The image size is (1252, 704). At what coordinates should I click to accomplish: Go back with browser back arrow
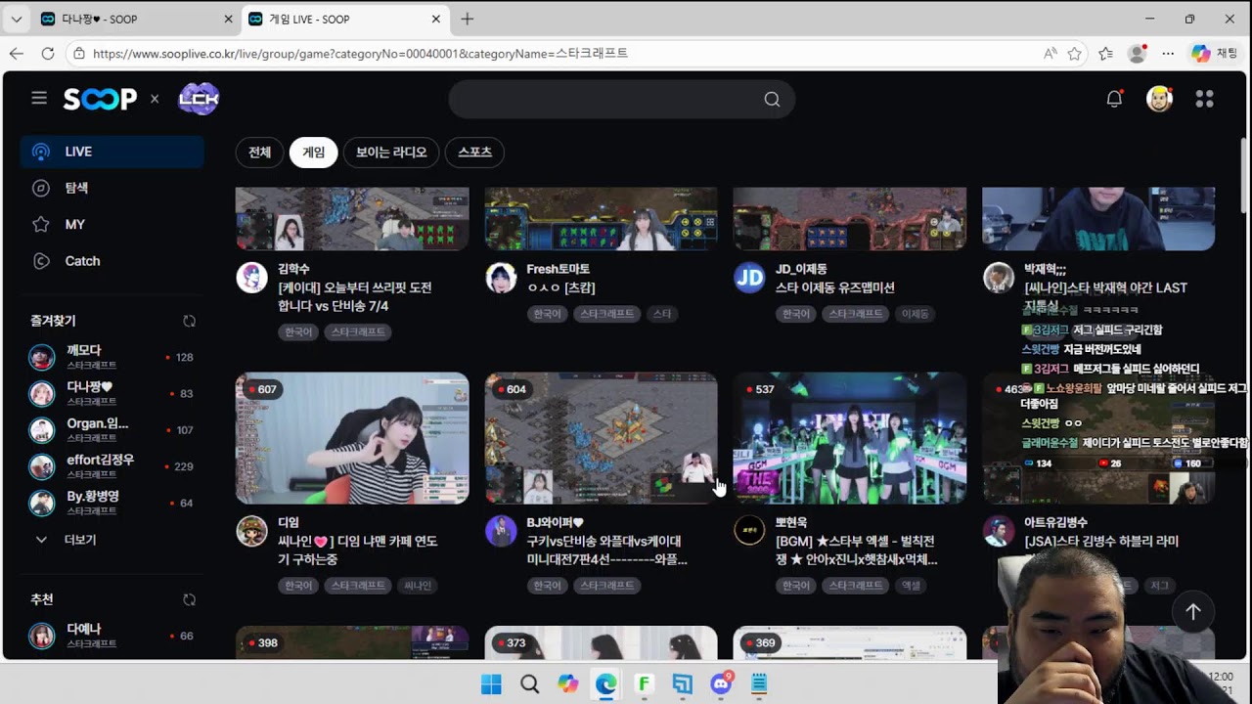click(x=17, y=54)
